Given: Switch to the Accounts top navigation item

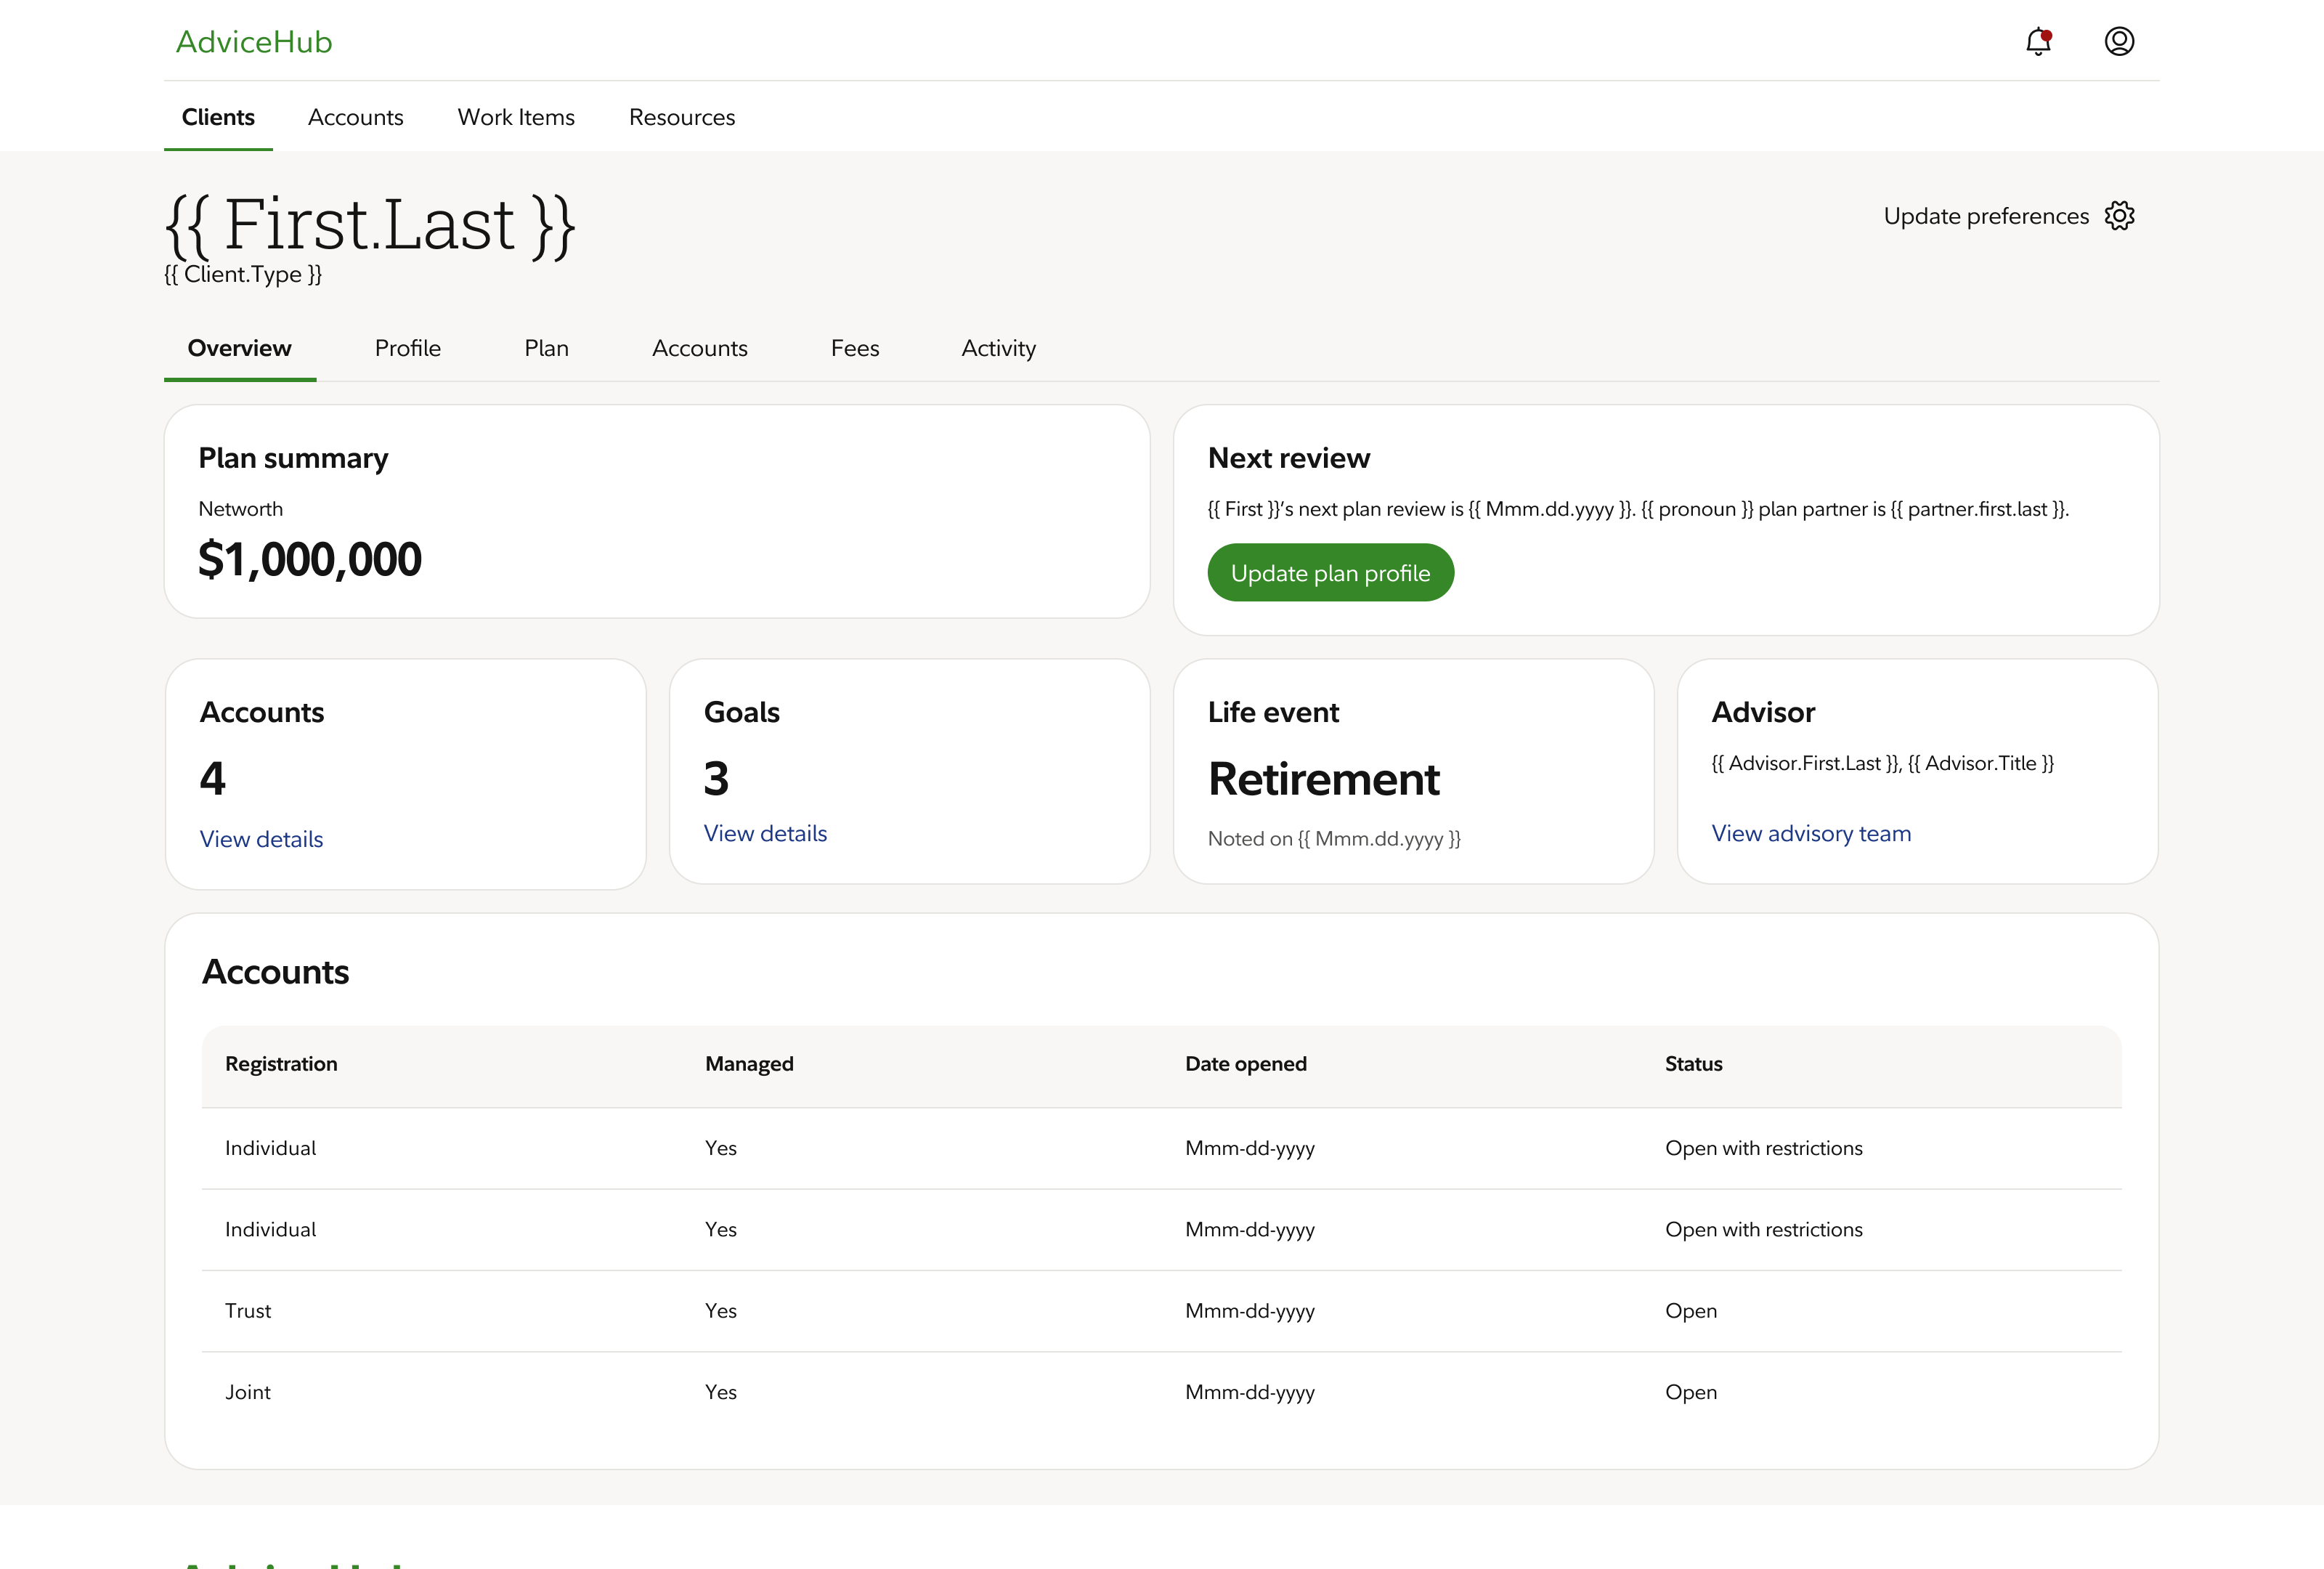Looking at the screenshot, I should [x=355, y=117].
